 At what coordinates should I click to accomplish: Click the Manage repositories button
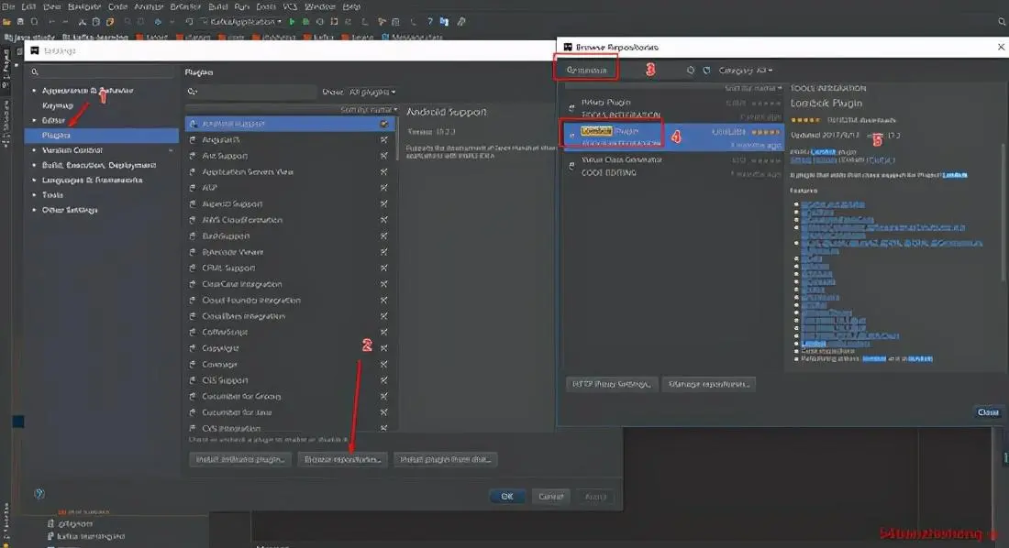tap(708, 384)
